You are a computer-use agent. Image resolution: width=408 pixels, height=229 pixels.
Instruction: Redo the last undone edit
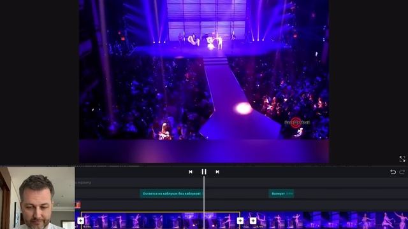coord(402,172)
